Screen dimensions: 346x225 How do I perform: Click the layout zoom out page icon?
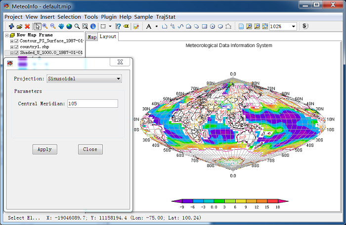pos(257,26)
